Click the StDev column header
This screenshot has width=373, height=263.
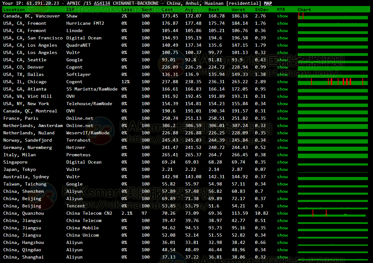pos(262,10)
